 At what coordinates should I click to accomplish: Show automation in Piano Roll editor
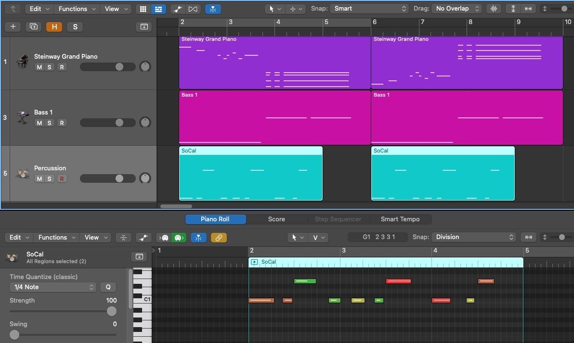143,238
